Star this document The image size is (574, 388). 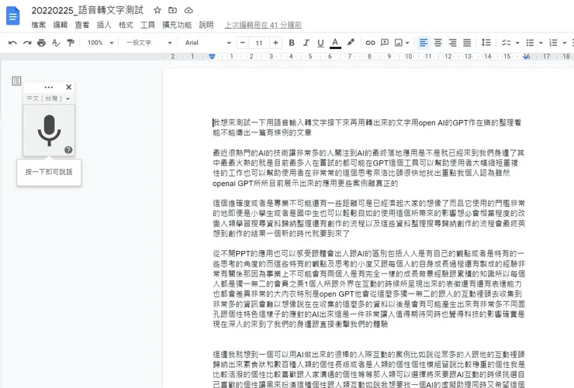click(x=157, y=10)
